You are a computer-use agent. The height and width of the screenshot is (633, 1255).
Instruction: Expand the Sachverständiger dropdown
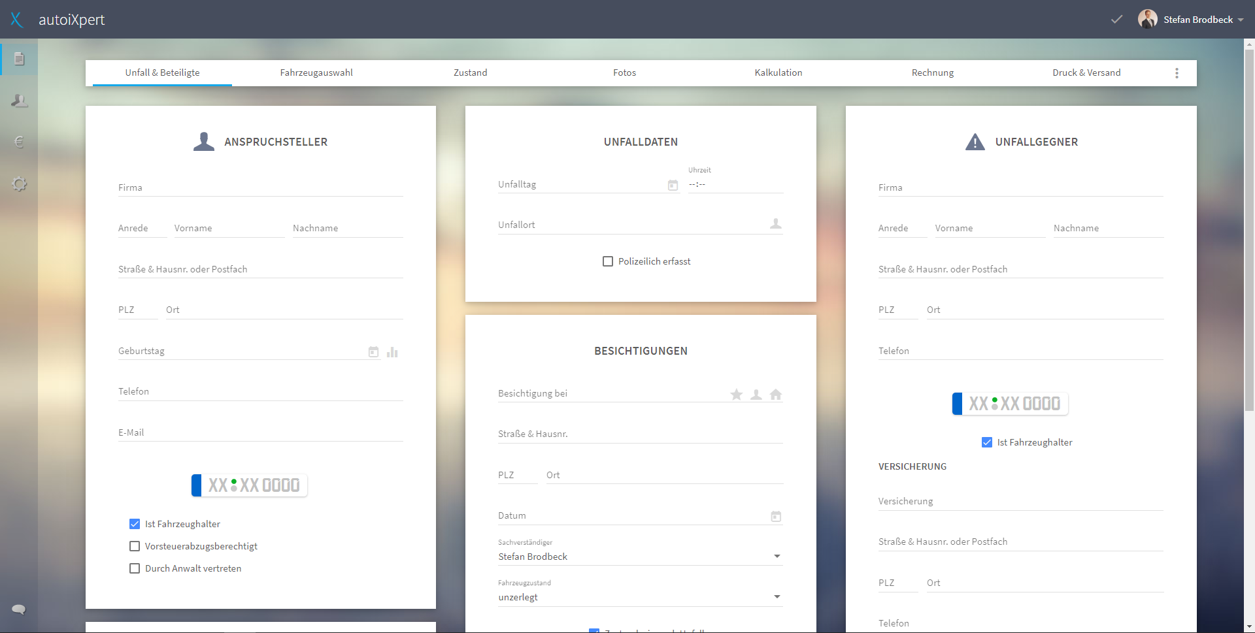pyautogui.click(x=641, y=557)
